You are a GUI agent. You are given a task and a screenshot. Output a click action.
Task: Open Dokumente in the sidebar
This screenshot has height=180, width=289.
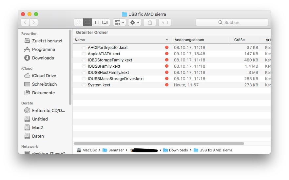click(x=44, y=93)
